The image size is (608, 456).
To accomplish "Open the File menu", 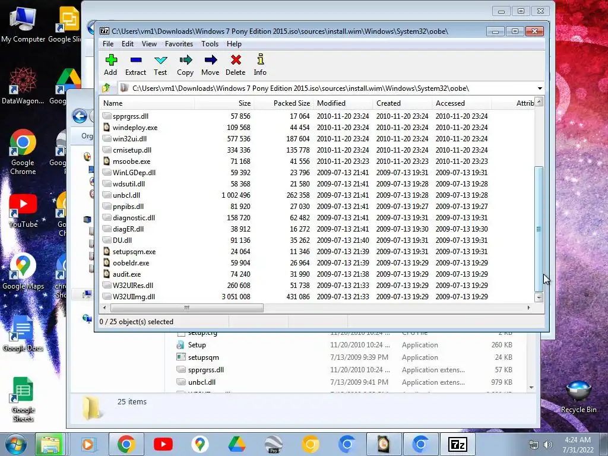I will coord(108,44).
